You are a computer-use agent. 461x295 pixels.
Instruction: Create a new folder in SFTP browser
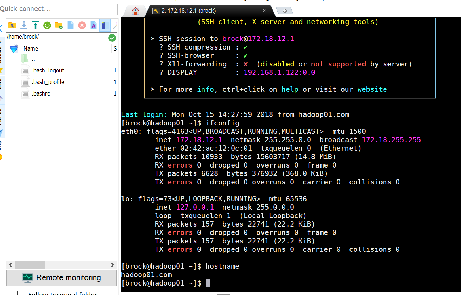point(59,25)
